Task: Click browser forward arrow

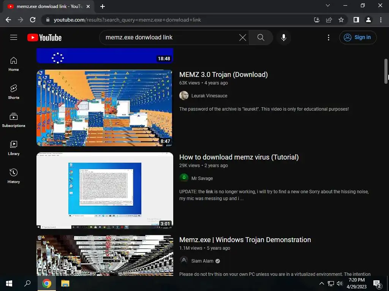Action: tap(21, 20)
